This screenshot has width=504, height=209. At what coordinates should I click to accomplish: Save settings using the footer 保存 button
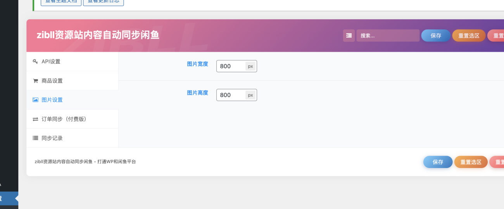(438, 162)
